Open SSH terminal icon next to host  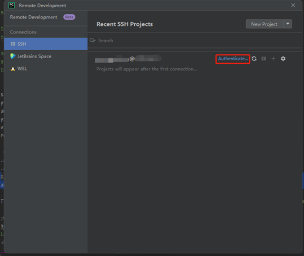264,59
